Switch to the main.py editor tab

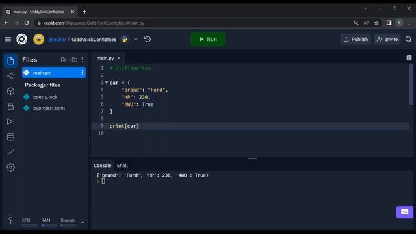(x=105, y=58)
